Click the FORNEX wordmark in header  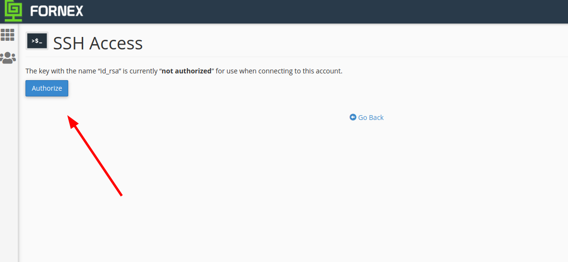pyautogui.click(x=57, y=11)
